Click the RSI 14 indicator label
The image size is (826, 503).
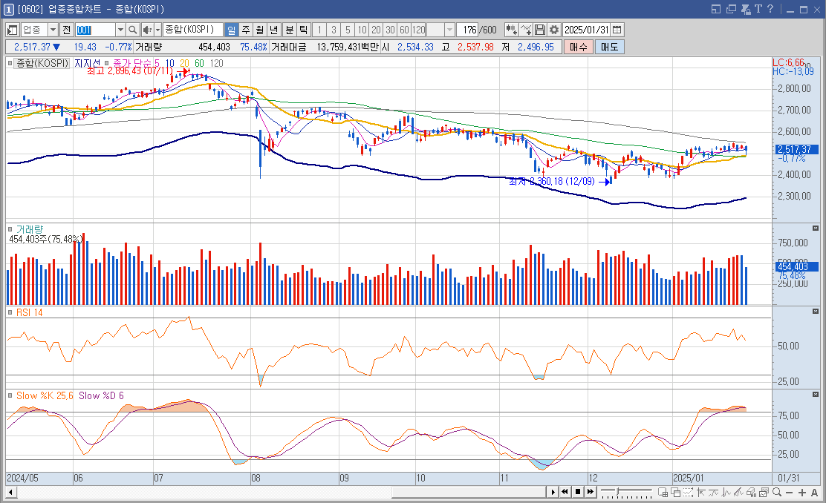coord(30,312)
